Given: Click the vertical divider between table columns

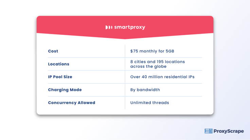Looking at the screenshot, I should (x=125, y=83).
